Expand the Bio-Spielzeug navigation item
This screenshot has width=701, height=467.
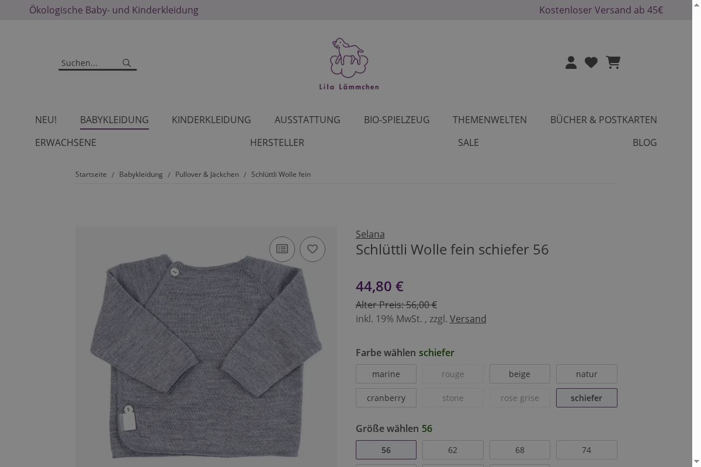point(397,120)
